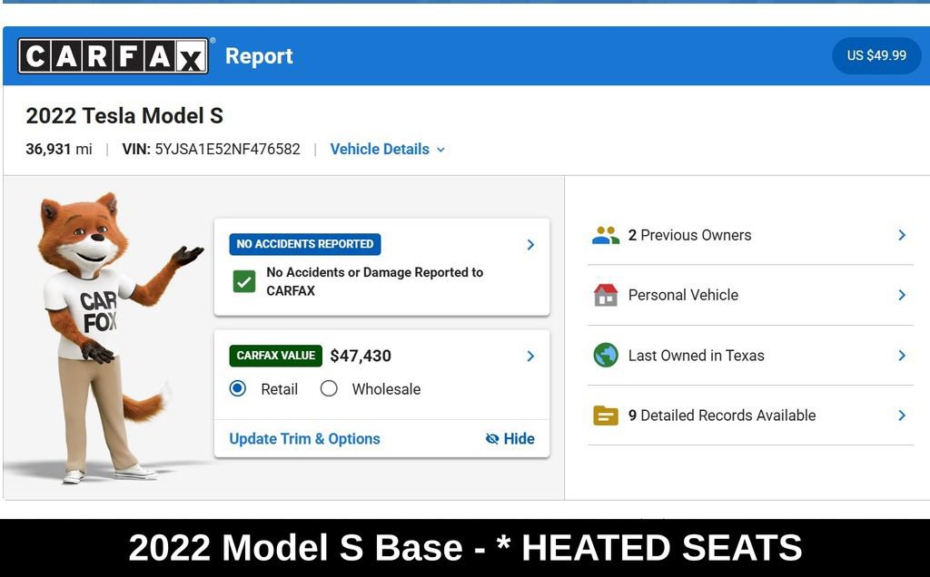Open the Last Owned in Texas chevron
This screenshot has width=930, height=577.
click(x=902, y=356)
